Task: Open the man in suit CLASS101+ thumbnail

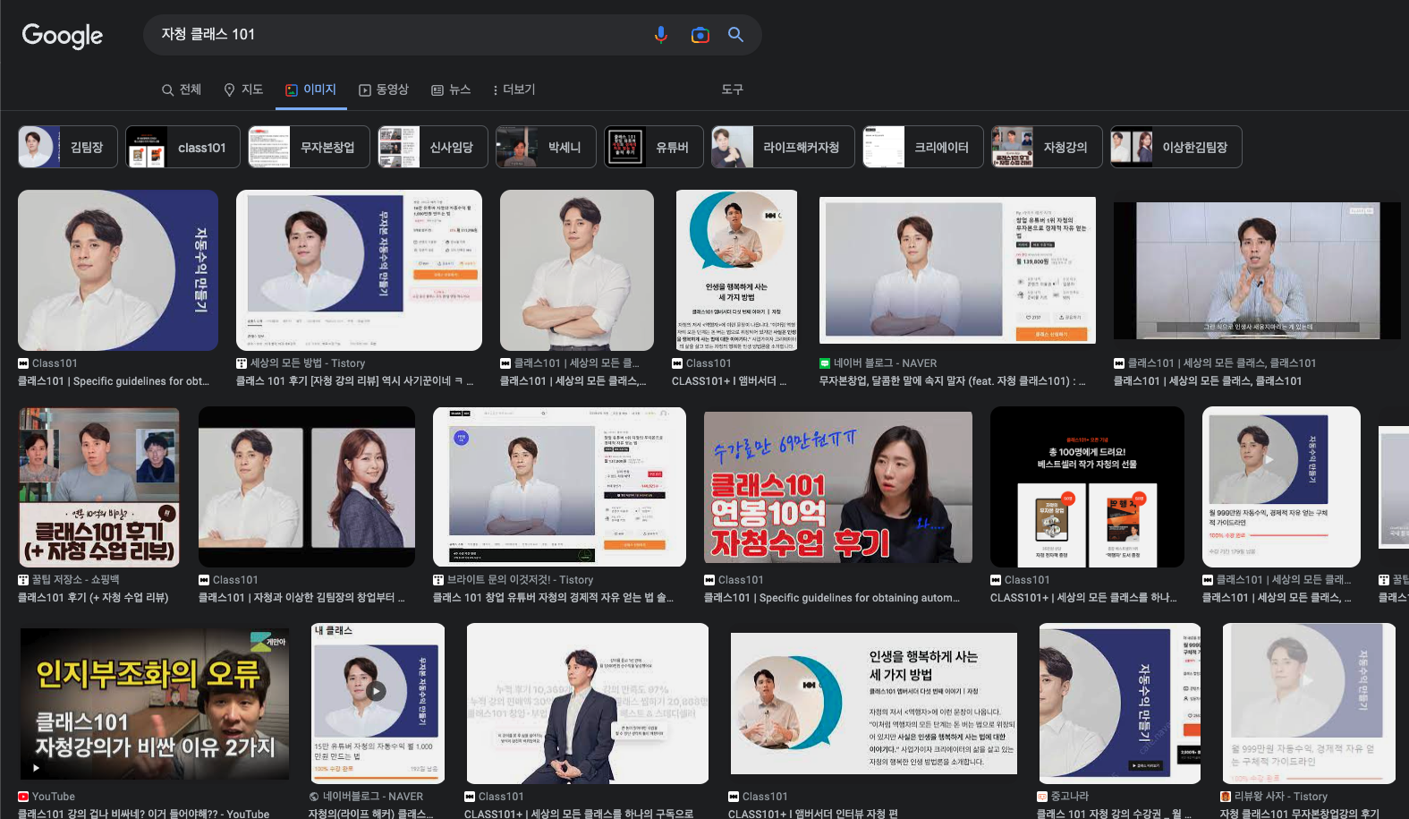Action: tap(588, 704)
